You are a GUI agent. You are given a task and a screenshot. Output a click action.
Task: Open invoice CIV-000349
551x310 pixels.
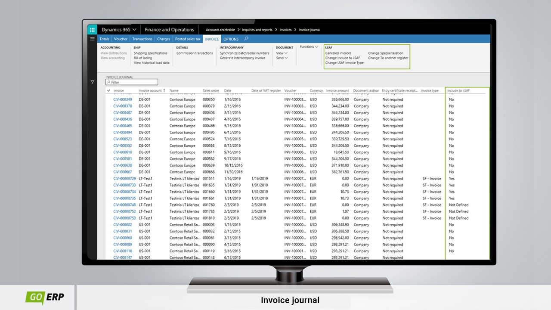[x=123, y=99]
